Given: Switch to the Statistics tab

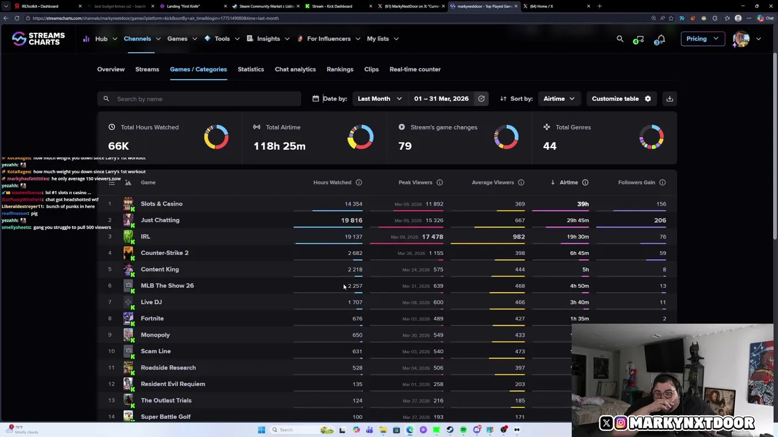Looking at the screenshot, I should pyautogui.click(x=250, y=69).
